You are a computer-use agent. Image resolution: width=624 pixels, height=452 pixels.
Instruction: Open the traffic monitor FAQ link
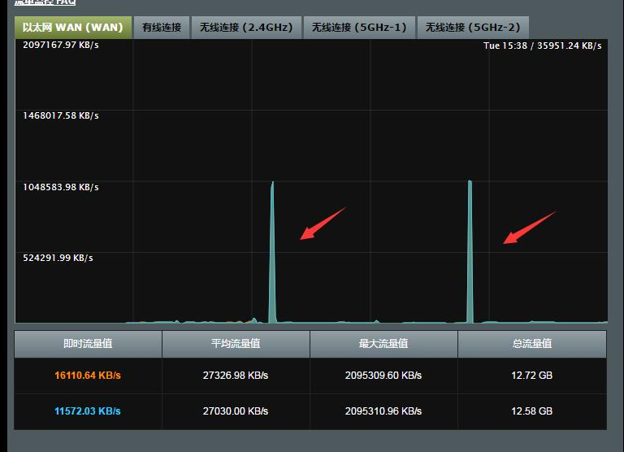tap(45, 2)
